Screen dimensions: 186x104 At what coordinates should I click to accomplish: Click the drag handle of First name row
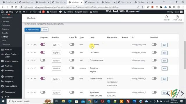[28, 44]
